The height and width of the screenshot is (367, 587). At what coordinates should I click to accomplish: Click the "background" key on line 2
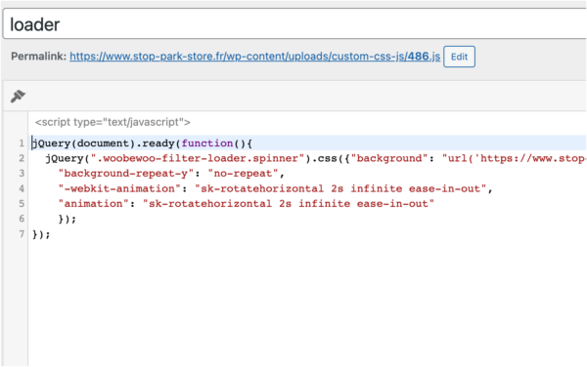pos(389,158)
